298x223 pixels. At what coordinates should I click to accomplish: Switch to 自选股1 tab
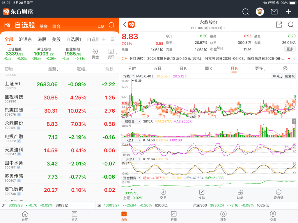[x=74, y=39]
